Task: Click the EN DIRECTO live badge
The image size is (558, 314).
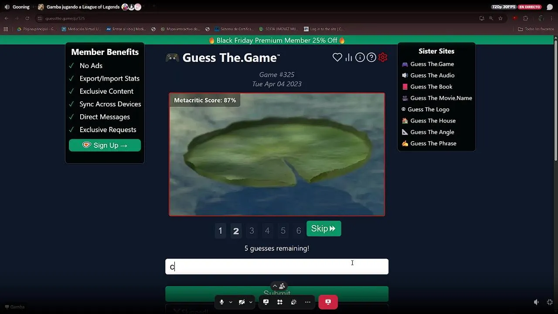Action: click(x=530, y=7)
